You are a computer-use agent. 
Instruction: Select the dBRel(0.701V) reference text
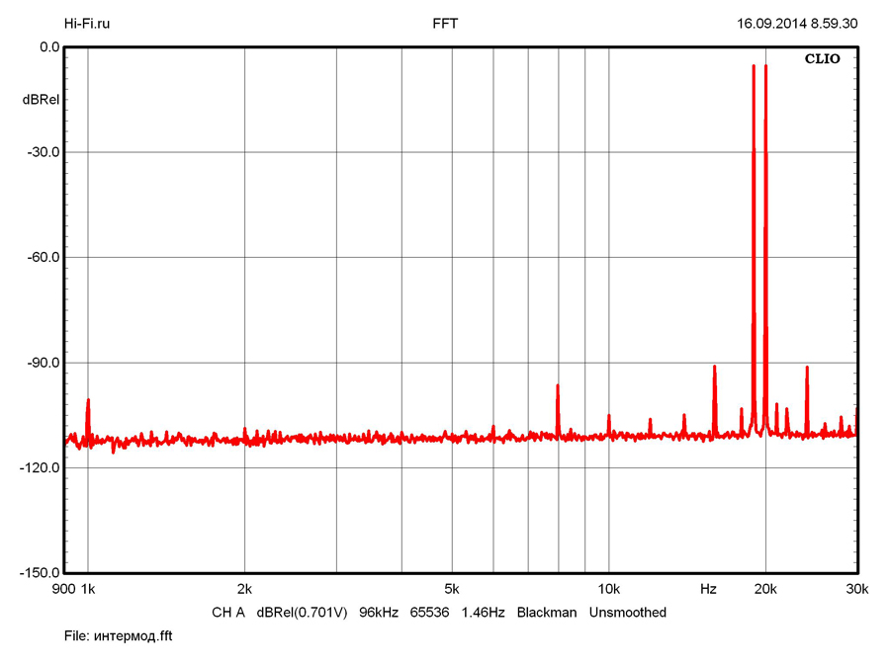[302, 613]
